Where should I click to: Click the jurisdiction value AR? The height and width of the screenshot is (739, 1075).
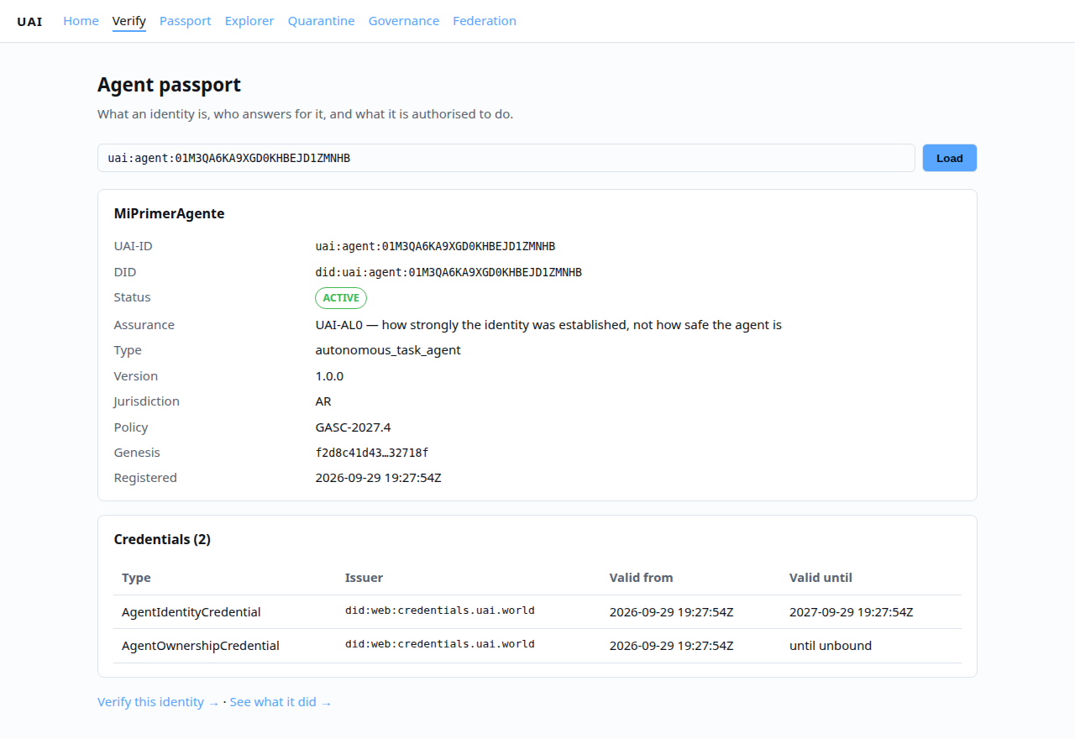click(x=323, y=401)
